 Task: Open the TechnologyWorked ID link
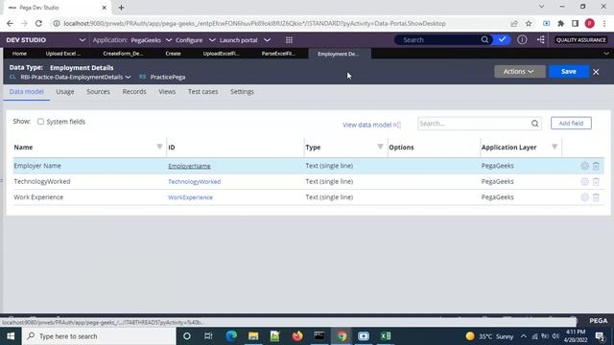pos(195,181)
